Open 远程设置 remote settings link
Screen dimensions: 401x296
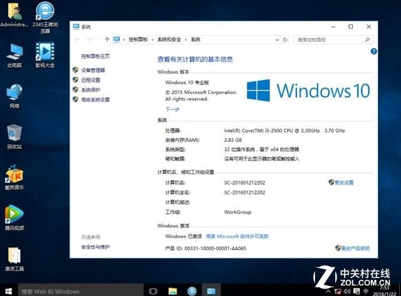coord(90,80)
